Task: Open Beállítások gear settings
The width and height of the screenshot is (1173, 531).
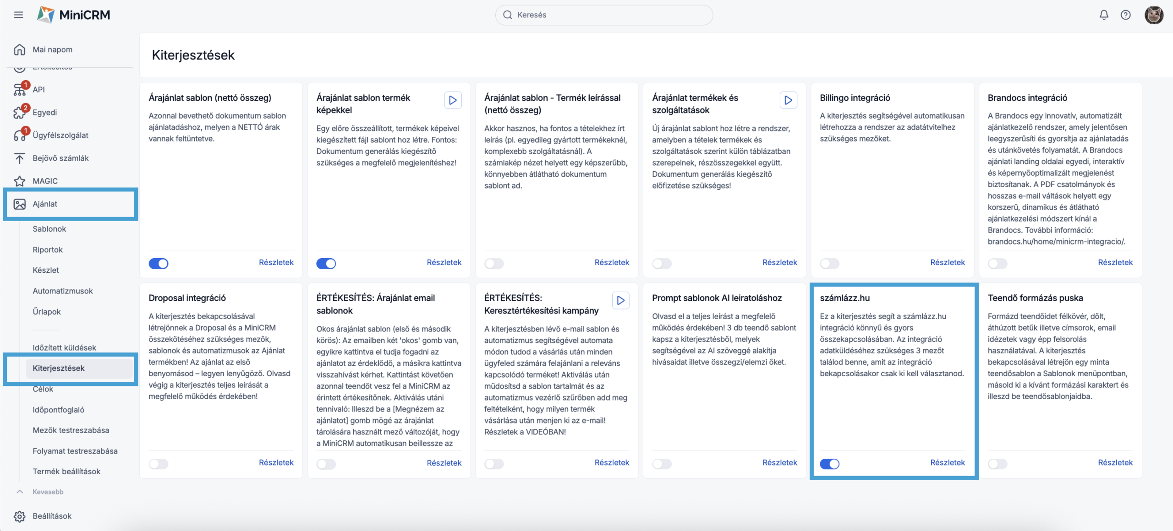Action: click(19, 516)
